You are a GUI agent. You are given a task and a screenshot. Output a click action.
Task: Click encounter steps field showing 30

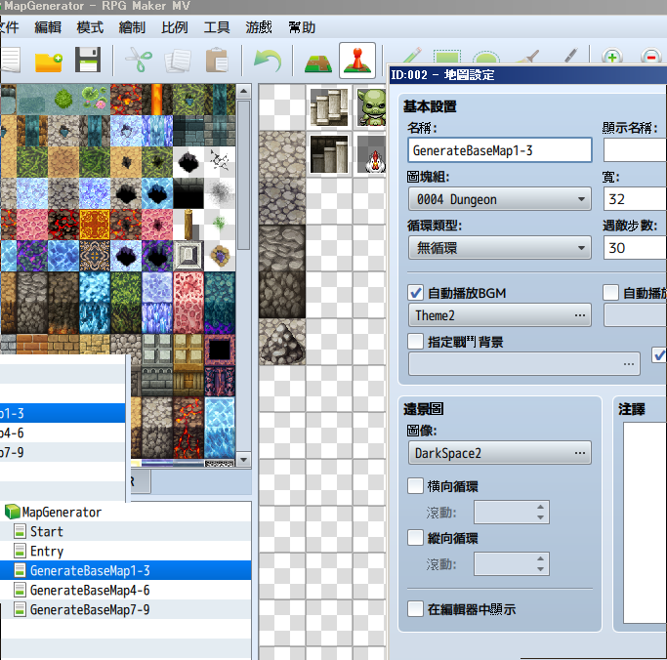click(x=635, y=248)
